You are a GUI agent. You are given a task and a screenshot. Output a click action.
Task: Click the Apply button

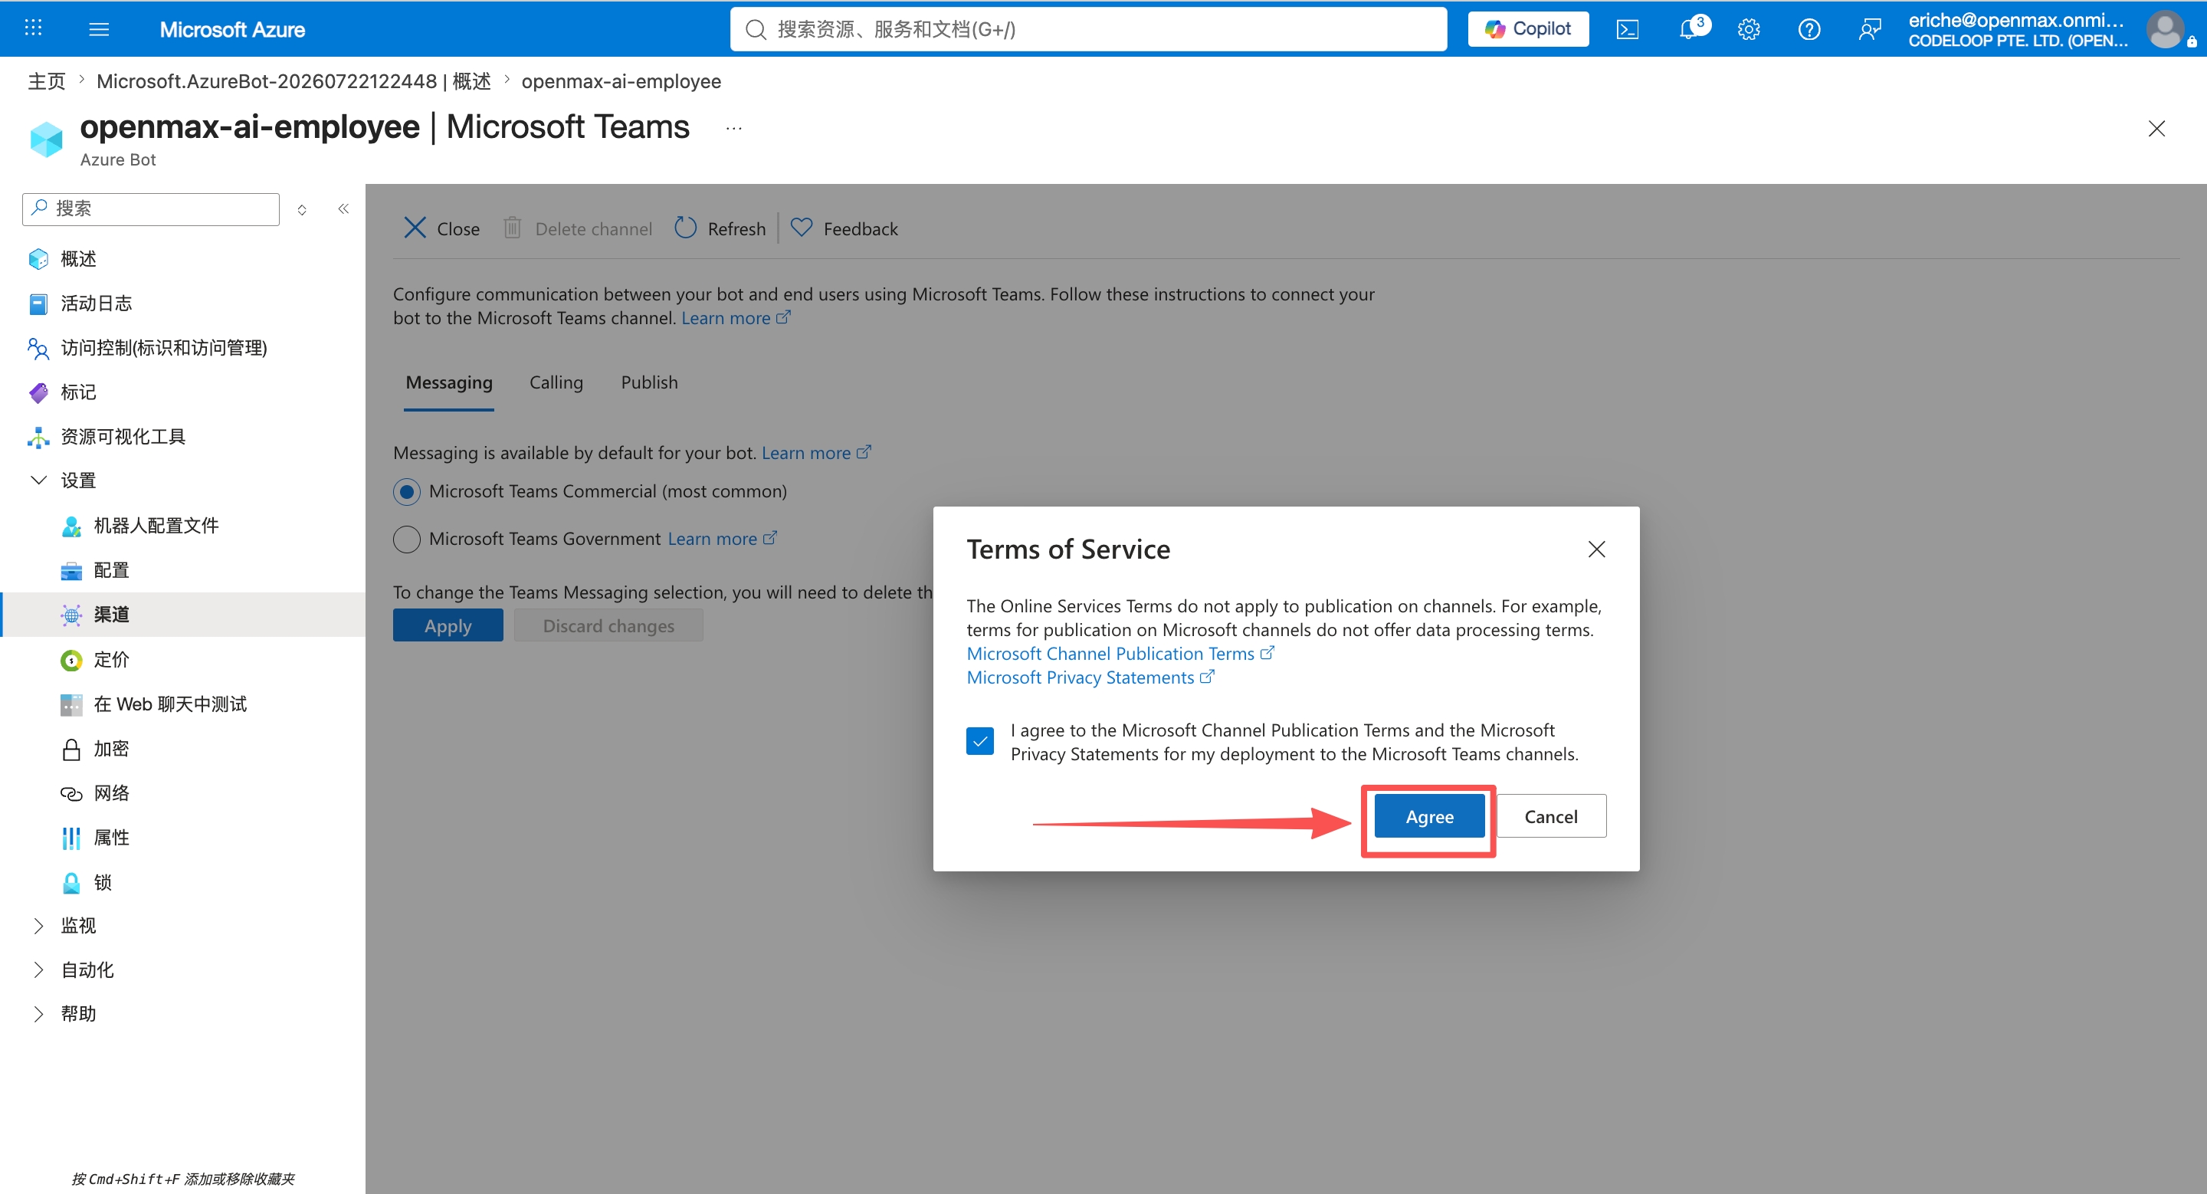pos(448,626)
